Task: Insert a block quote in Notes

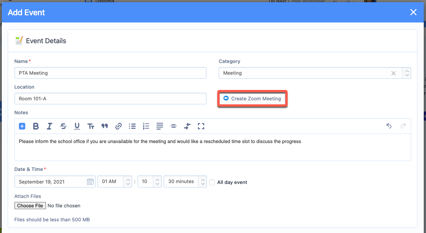Action: tap(105, 126)
